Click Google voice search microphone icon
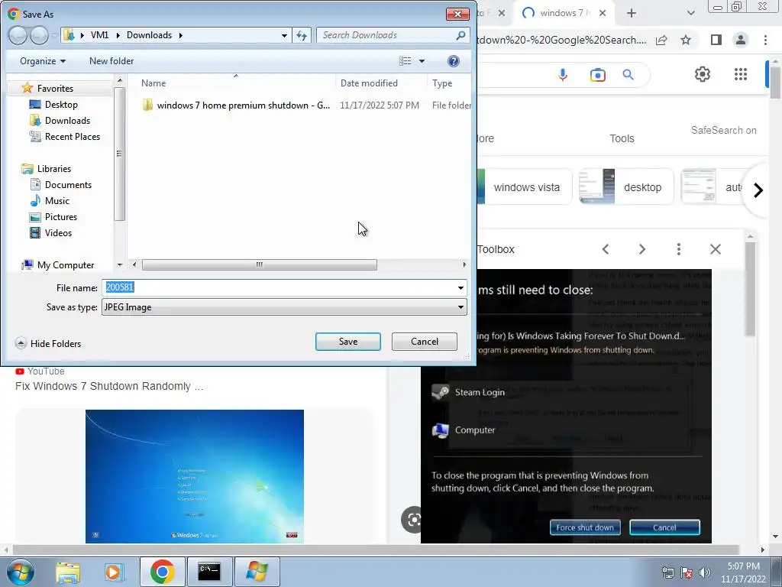This screenshot has width=782, height=587. (563, 75)
